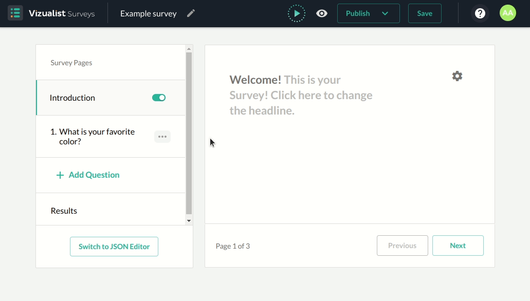
Task: Run the survey with the play icon
Action: coord(297,13)
